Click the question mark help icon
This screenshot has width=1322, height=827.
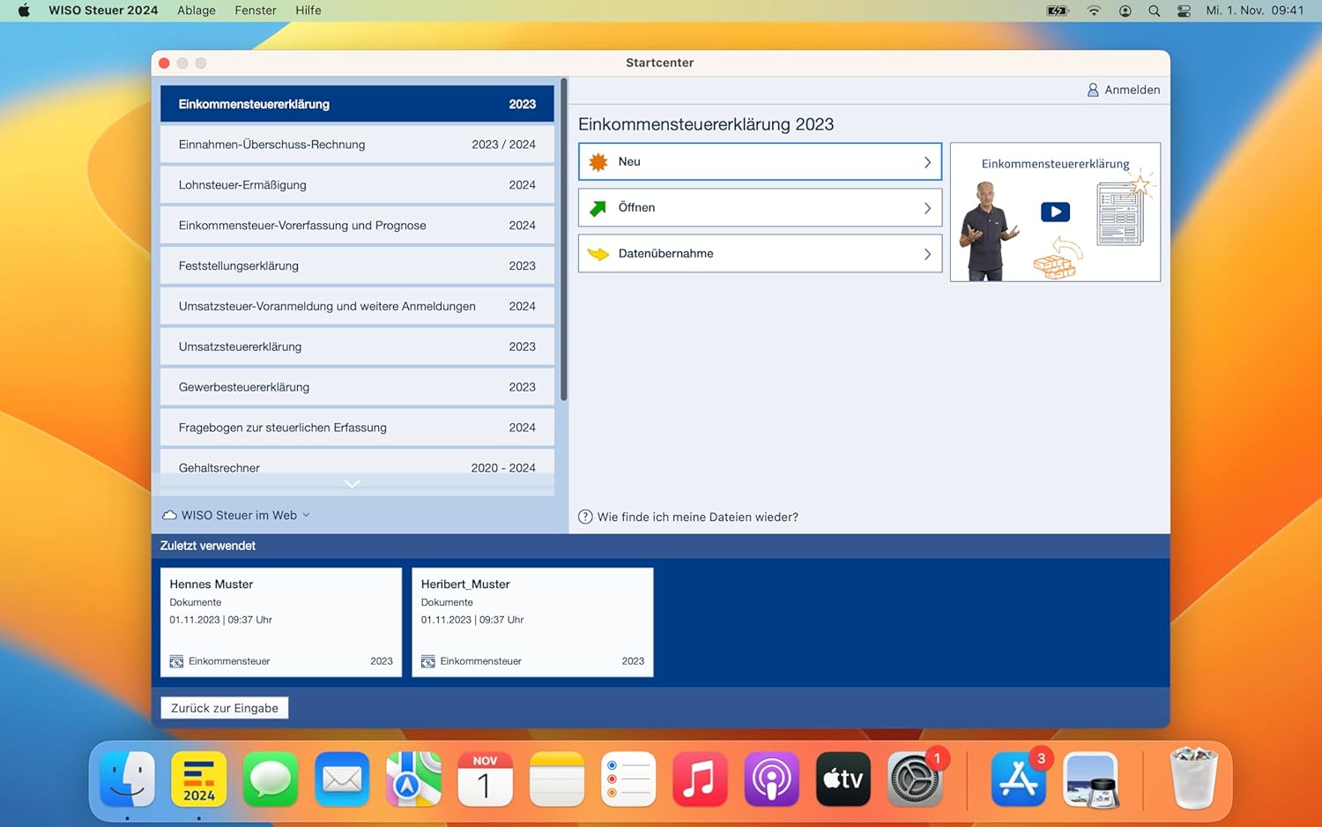click(x=585, y=517)
